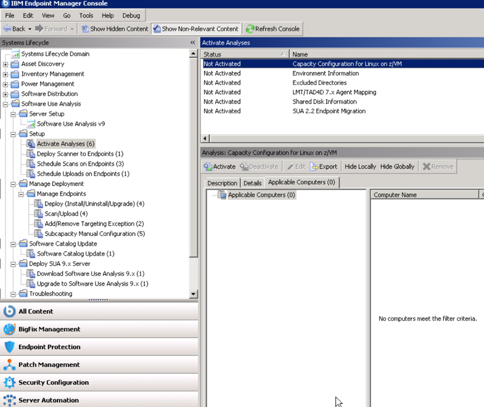Click the Back arrow icon
The height and width of the screenshot is (407, 484).
[7, 29]
